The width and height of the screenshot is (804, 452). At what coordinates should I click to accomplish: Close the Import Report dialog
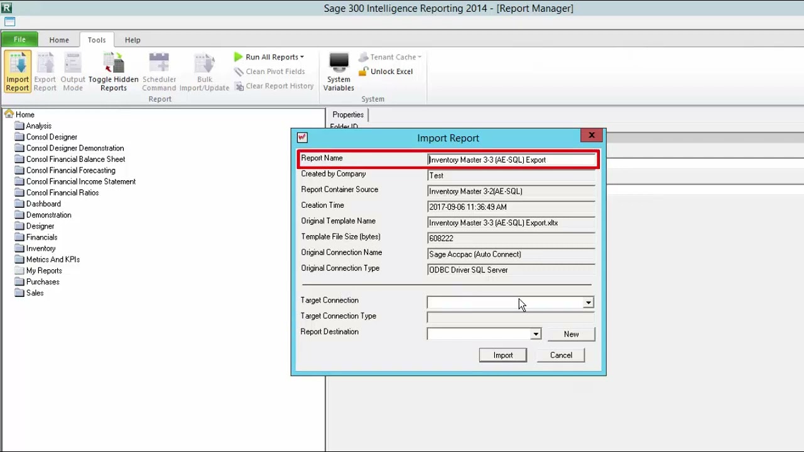pos(591,136)
